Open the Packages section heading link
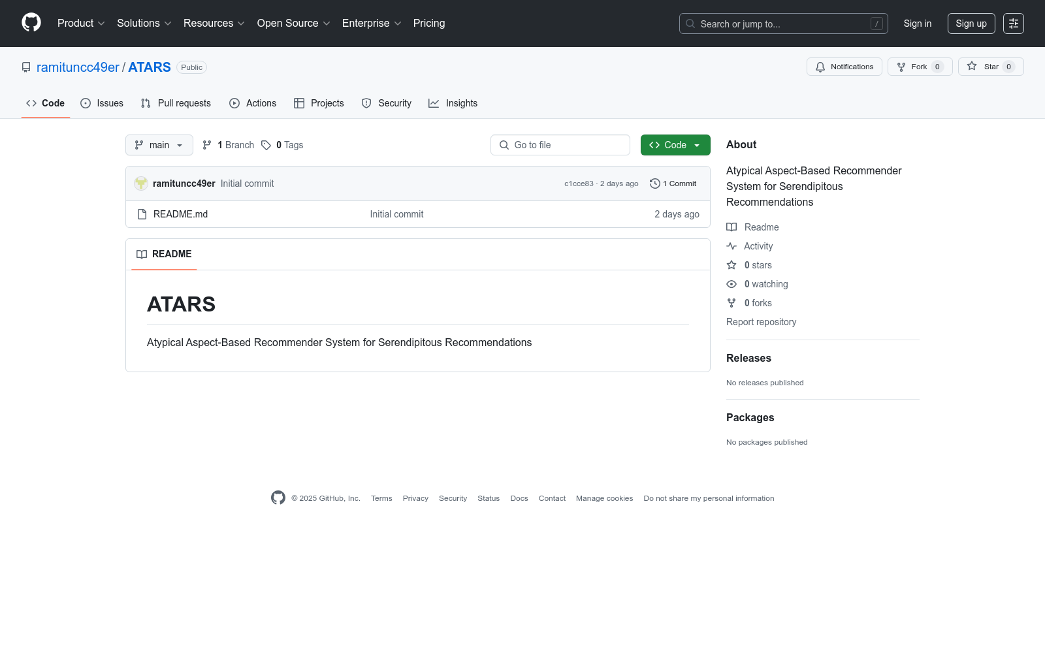 [750, 417]
